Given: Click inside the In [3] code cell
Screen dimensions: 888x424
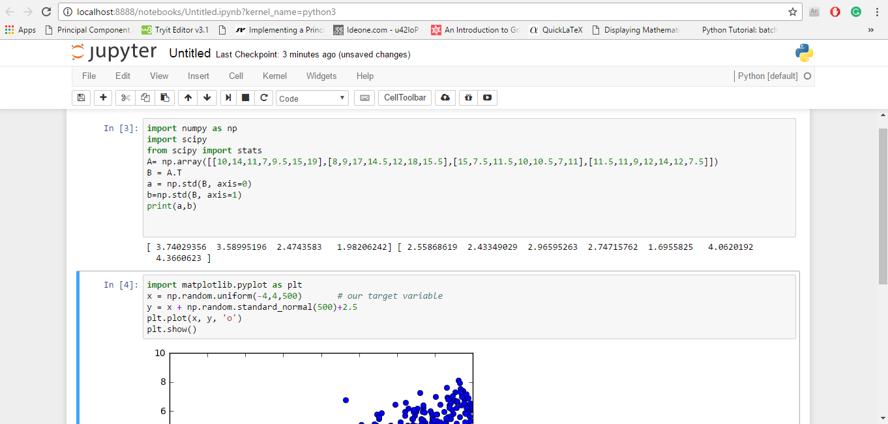Looking at the screenshot, I should click(469, 177).
